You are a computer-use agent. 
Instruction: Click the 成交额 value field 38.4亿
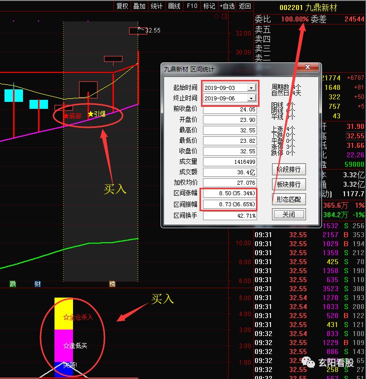tap(229, 172)
